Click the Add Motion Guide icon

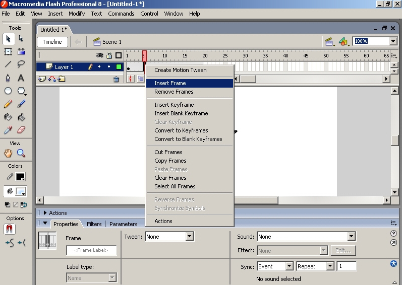[x=52, y=79]
